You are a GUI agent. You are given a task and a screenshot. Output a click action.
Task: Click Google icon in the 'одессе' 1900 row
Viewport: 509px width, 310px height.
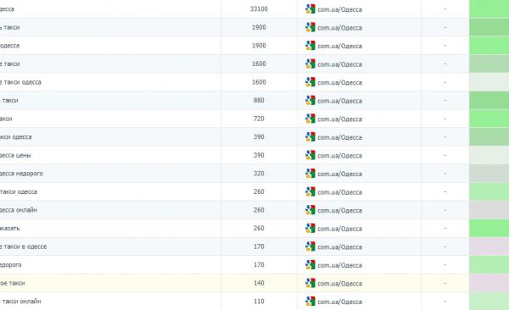tap(310, 46)
